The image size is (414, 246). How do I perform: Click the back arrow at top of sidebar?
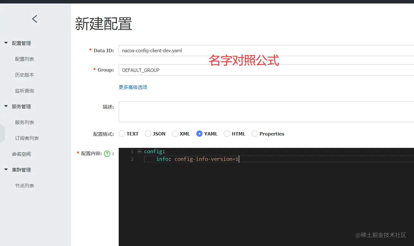point(34,19)
